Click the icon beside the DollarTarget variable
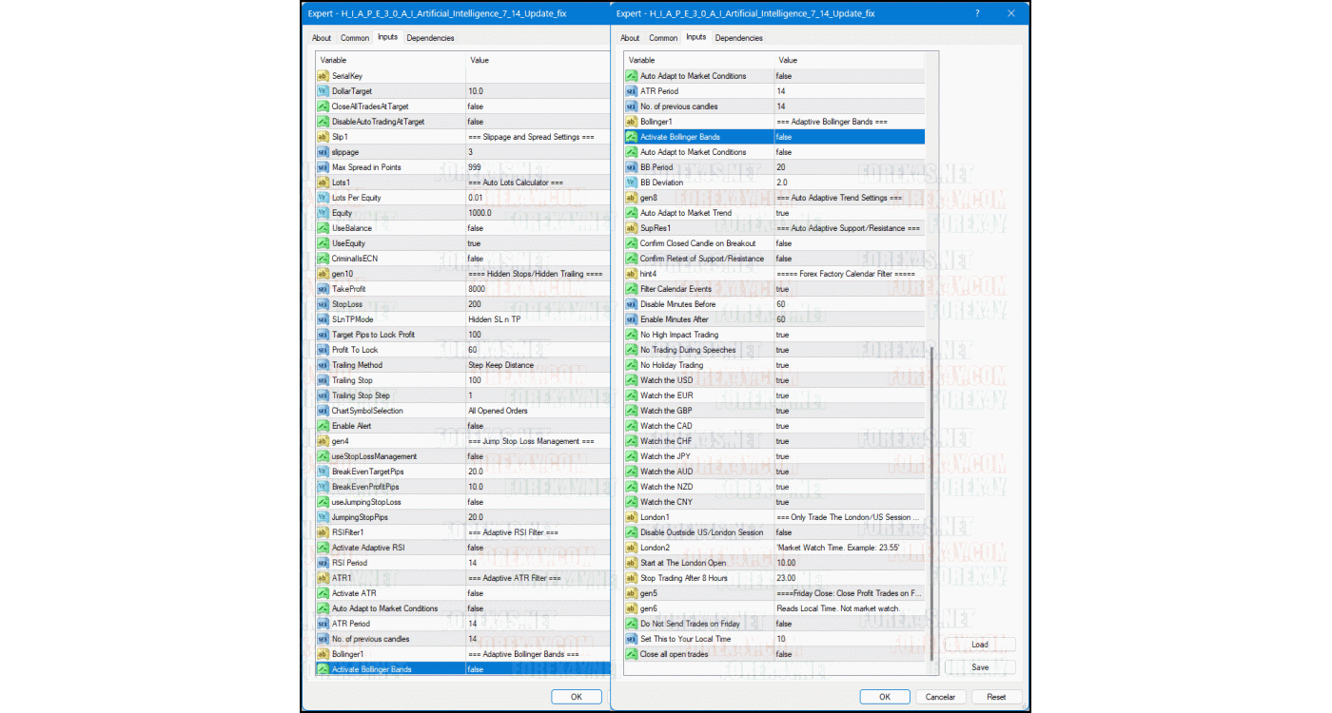Screen dimensions: 1332x713 click(323, 91)
